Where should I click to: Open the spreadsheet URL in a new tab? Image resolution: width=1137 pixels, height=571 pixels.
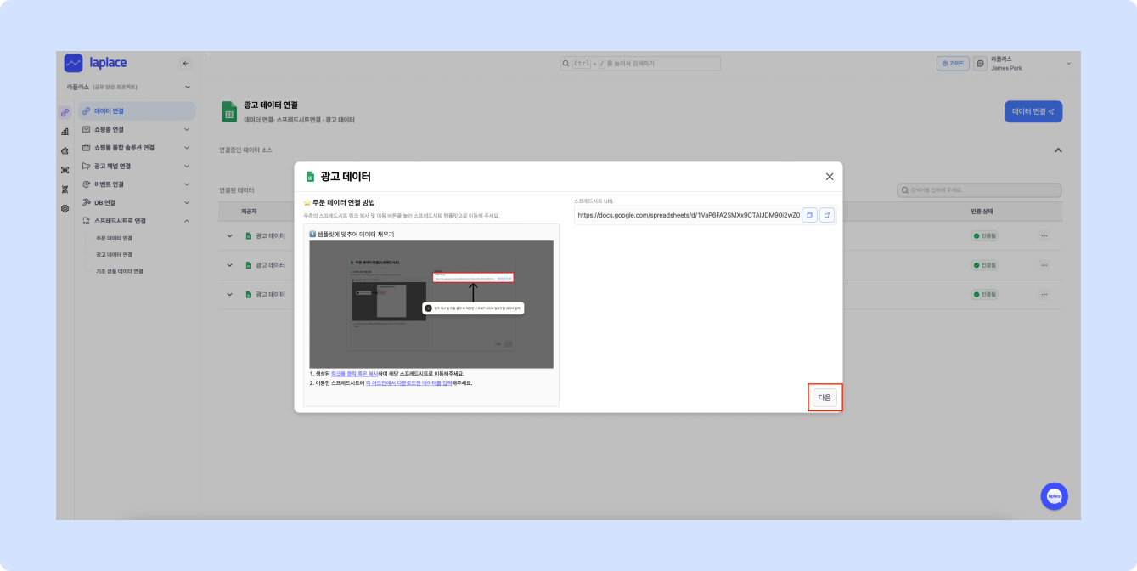coord(826,216)
